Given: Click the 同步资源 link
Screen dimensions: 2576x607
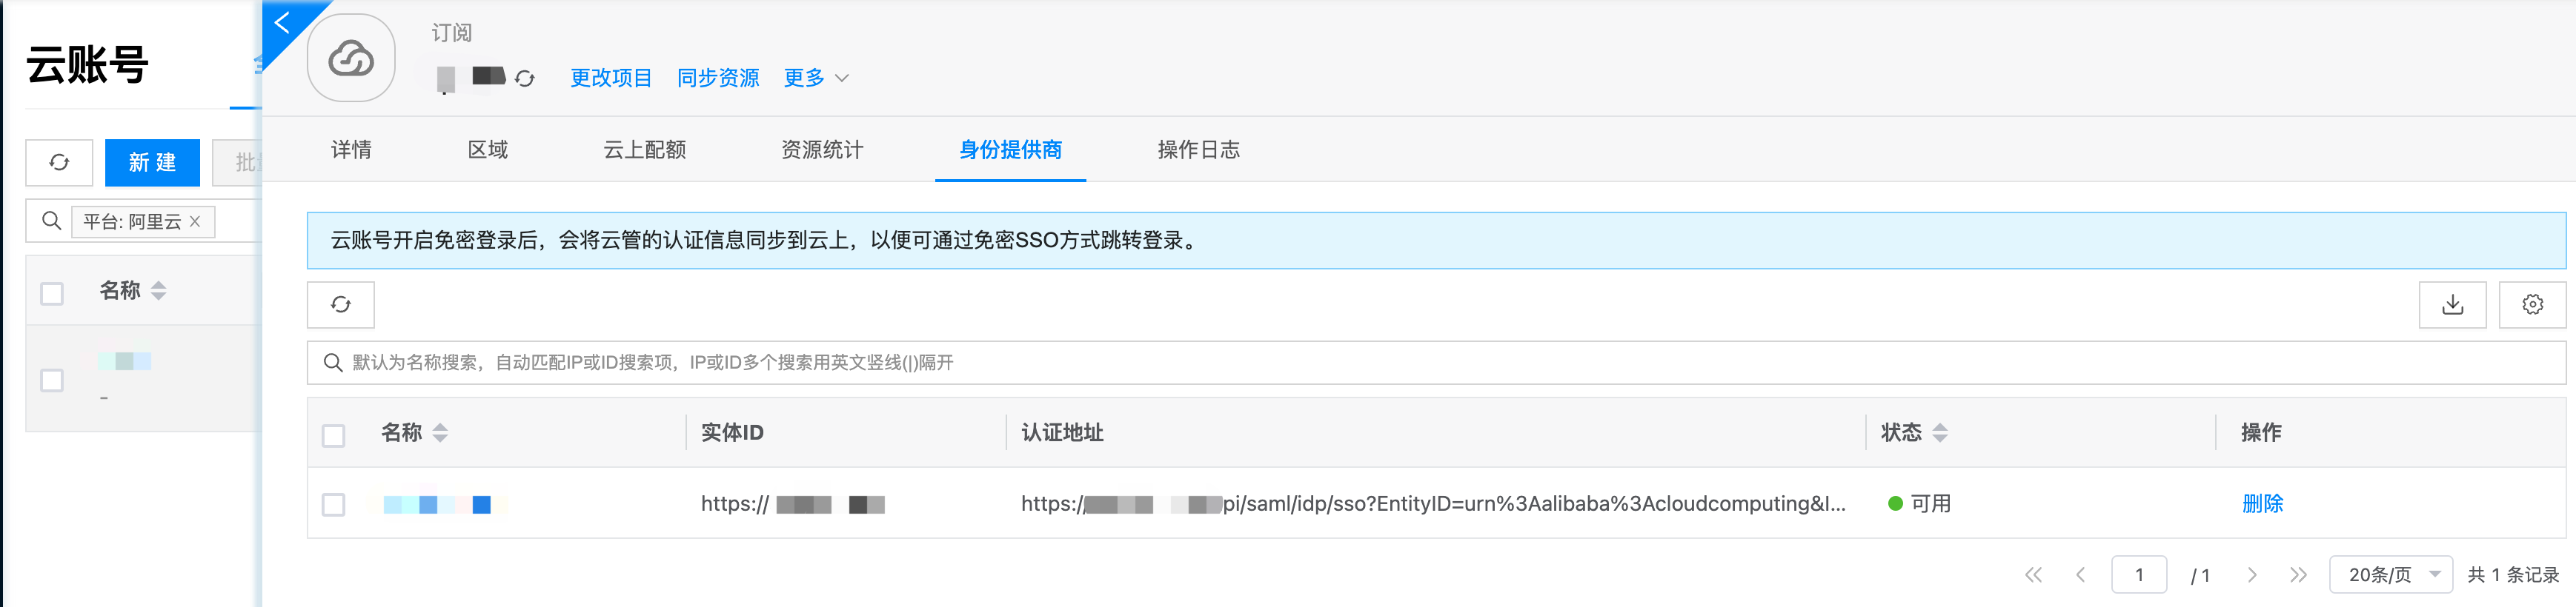Looking at the screenshot, I should (718, 78).
